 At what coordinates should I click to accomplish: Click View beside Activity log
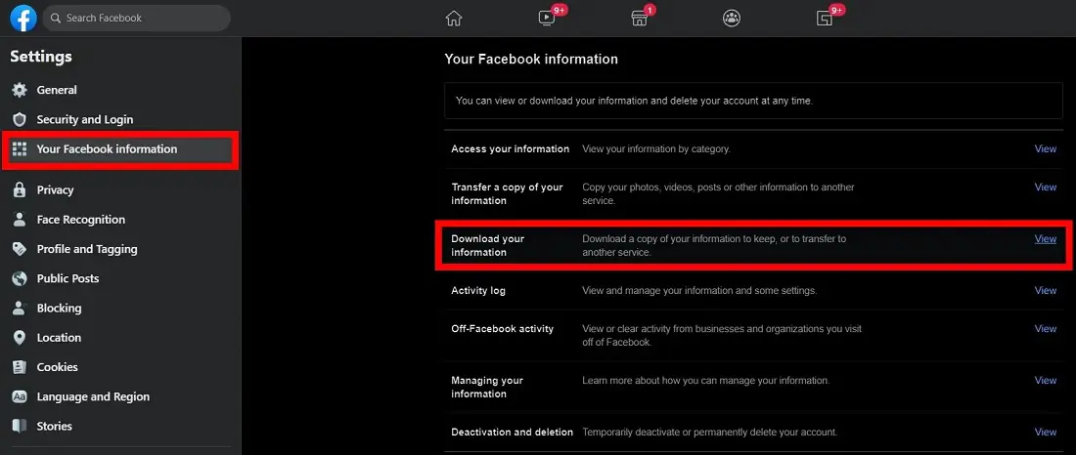(1046, 290)
